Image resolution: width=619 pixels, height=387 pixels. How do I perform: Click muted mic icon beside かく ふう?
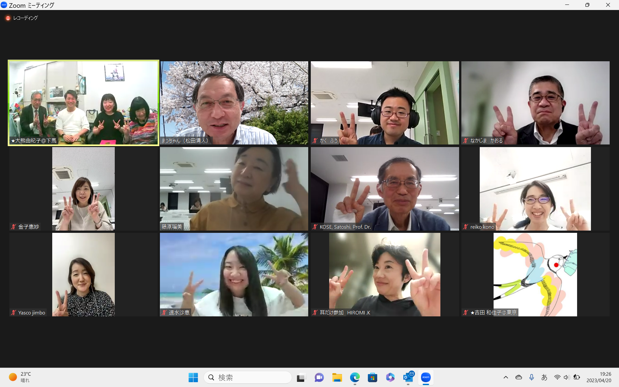(315, 141)
